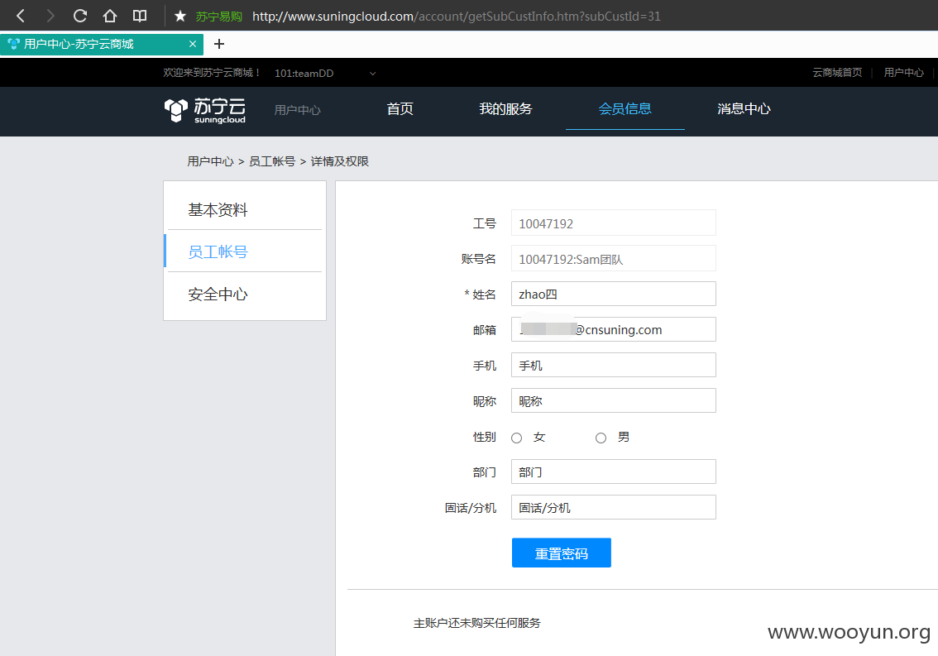This screenshot has width=938, height=656.
Task: Click the 重置密码 button
Action: [561, 553]
